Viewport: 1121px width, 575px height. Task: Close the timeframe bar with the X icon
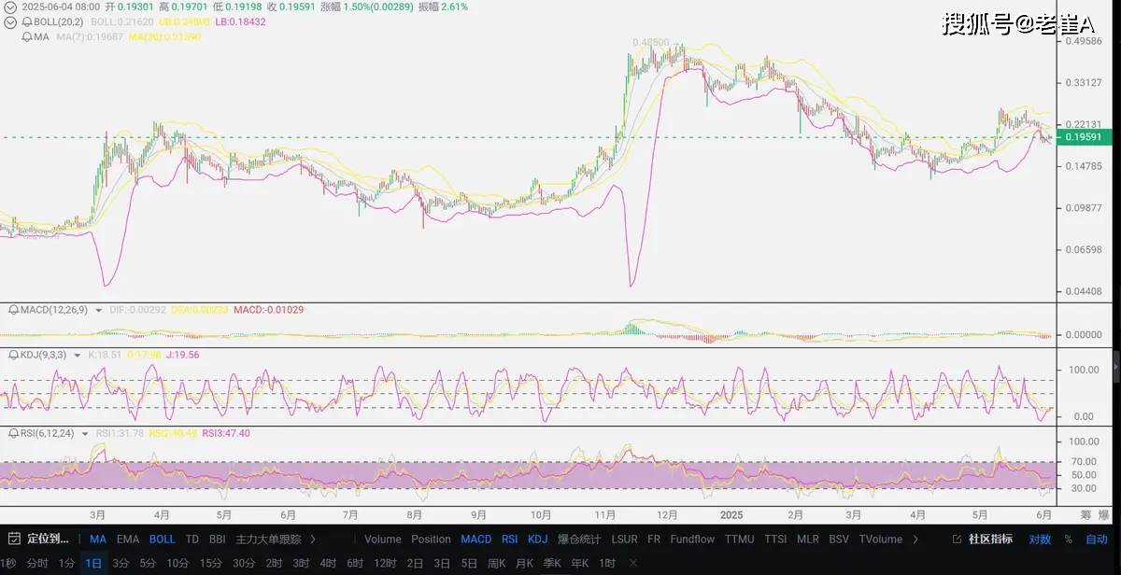pos(633,563)
